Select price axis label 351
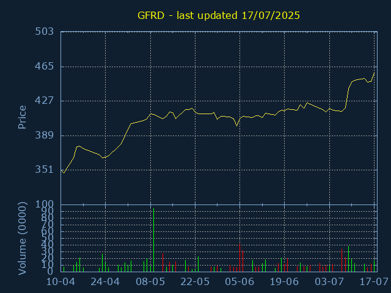Viewport: 391px width, 293px height. click(x=45, y=170)
